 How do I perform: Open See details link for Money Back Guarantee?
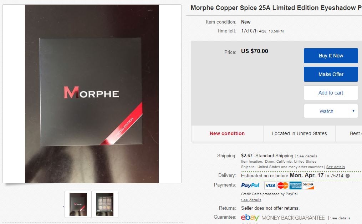pyautogui.click(x=340, y=218)
